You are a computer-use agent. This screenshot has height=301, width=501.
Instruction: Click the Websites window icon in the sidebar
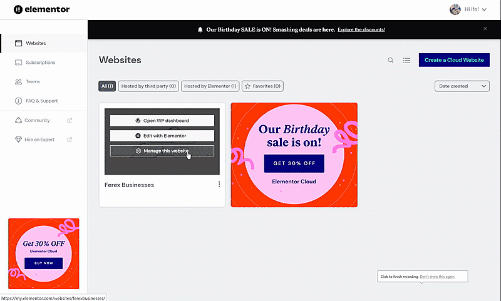19,43
